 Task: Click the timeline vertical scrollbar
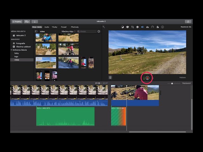pyautogui.click(x=192, y=114)
